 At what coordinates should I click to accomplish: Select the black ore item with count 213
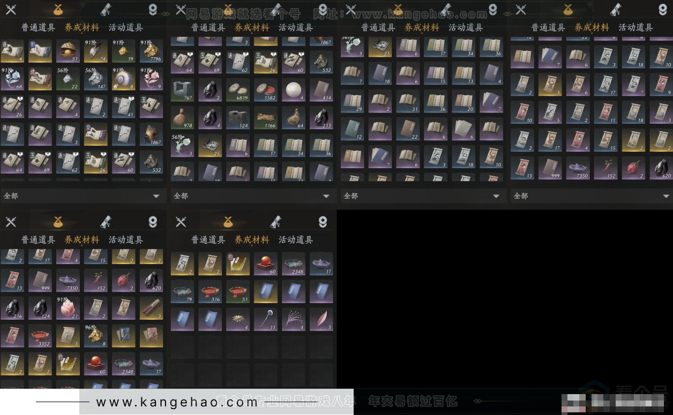[321, 118]
